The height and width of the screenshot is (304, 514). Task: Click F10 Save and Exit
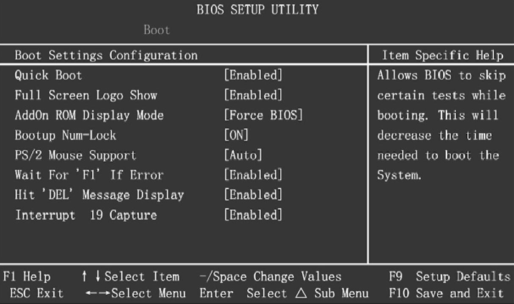[x=446, y=293]
